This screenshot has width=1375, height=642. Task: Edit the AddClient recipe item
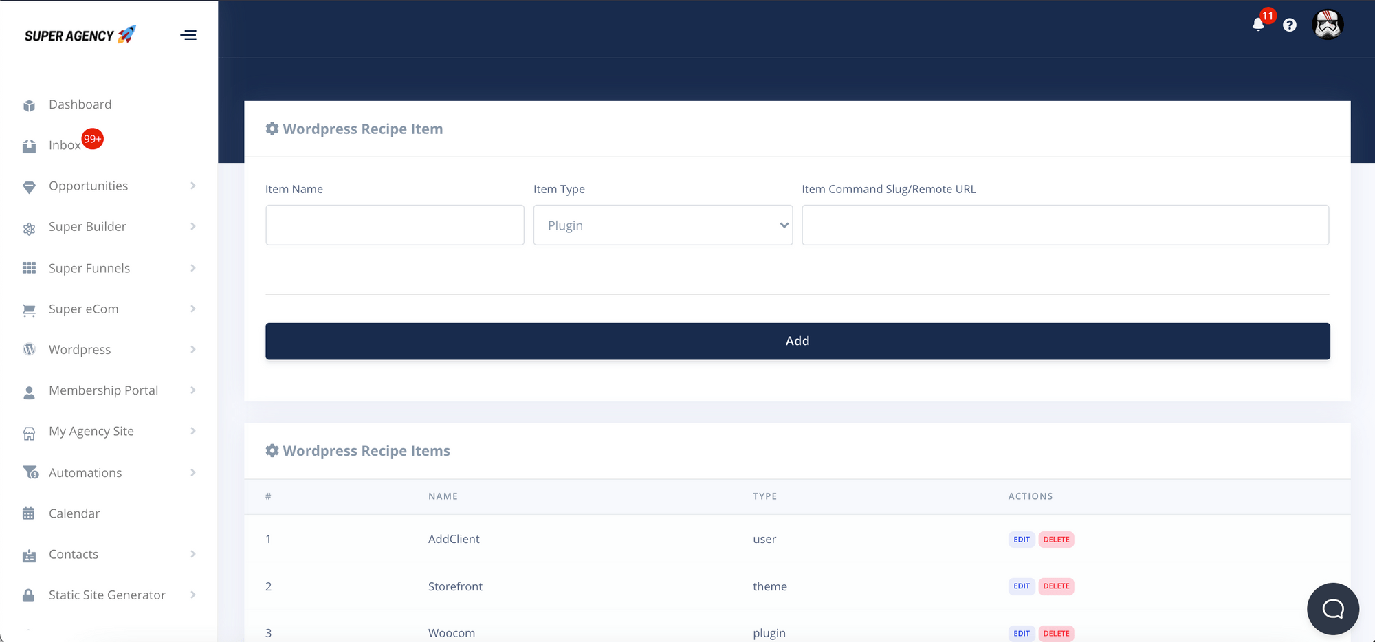(1022, 540)
